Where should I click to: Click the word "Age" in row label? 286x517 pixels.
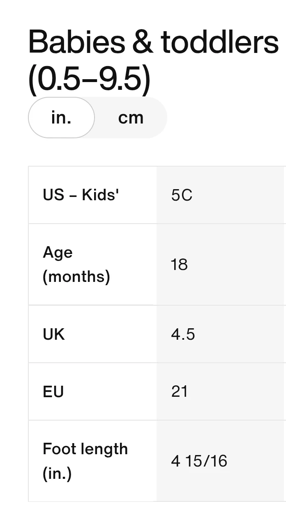[58, 252]
